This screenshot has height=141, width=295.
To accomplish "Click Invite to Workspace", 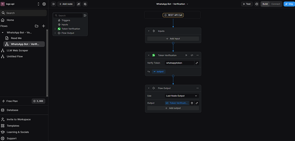I will 19,119.
